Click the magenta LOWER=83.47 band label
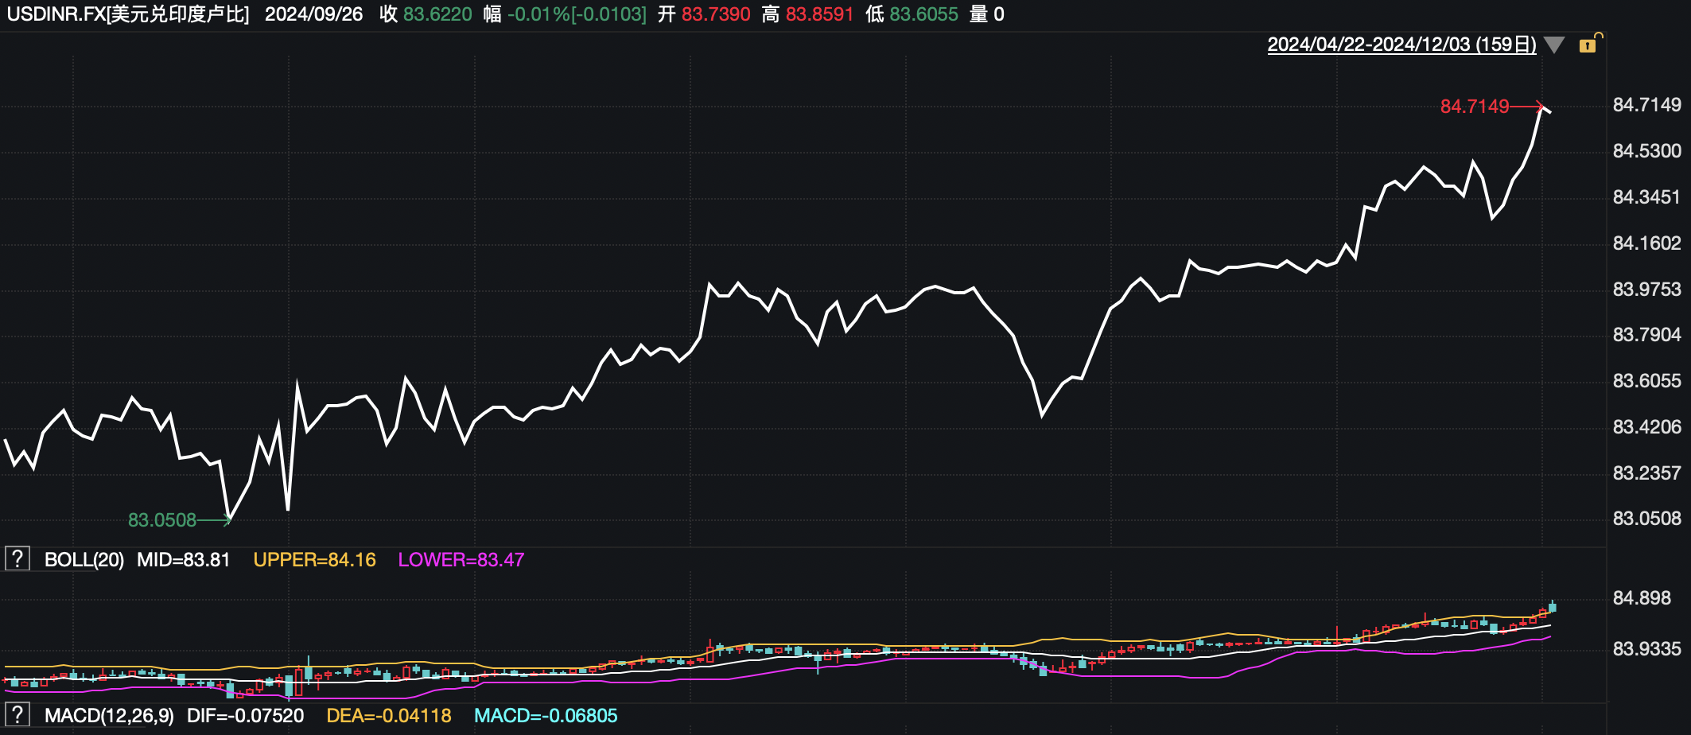The height and width of the screenshot is (735, 1691). coord(461,560)
